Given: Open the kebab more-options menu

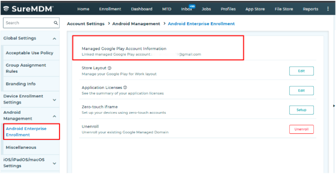Looking at the screenshot, I should [x=328, y=9].
